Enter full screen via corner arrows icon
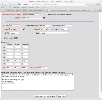The image size is (102, 100). click(100, 1)
